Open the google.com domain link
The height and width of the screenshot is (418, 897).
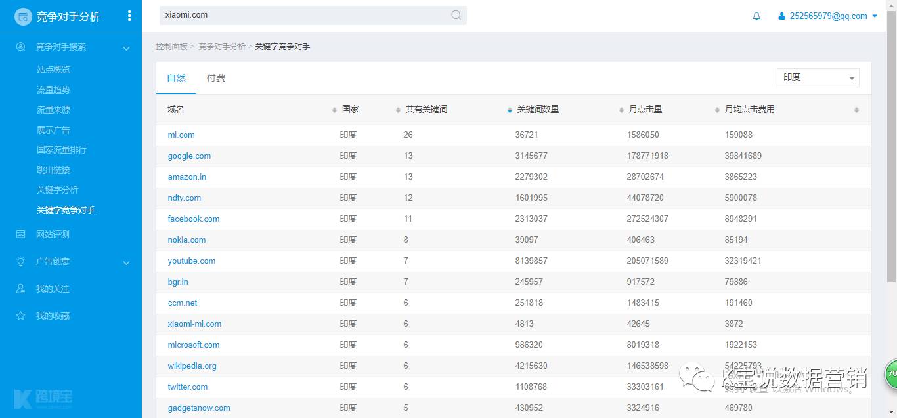click(189, 156)
